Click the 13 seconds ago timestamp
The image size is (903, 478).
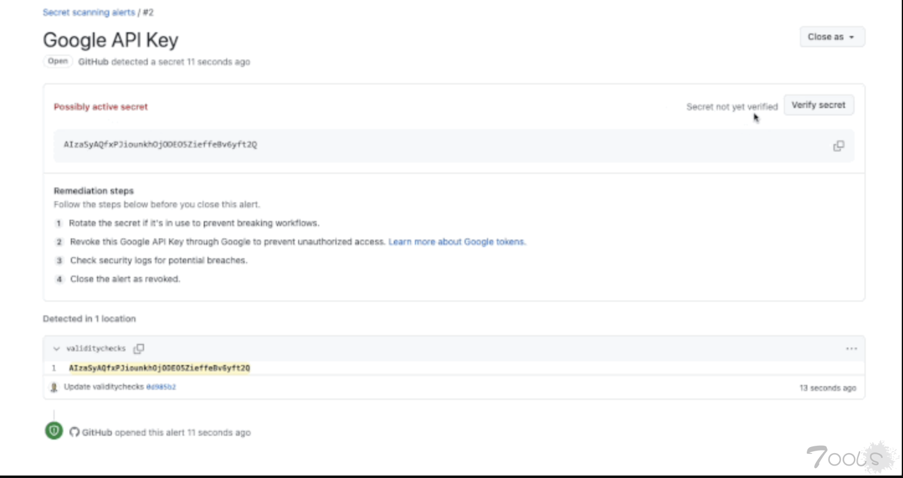pyautogui.click(x=828, y=388)
